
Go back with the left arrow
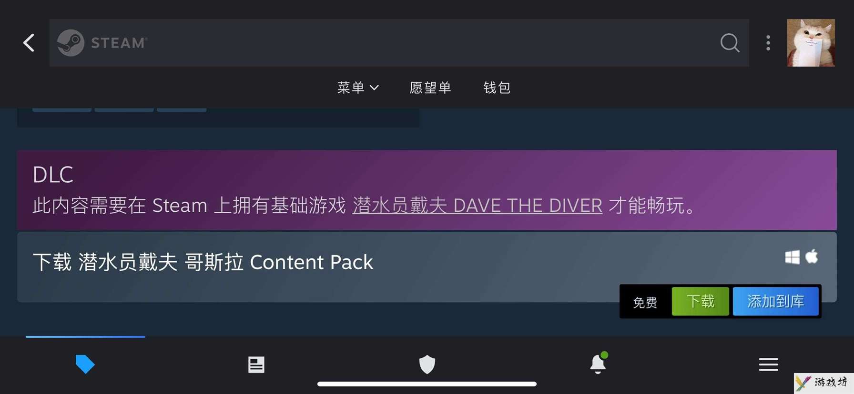29,43
